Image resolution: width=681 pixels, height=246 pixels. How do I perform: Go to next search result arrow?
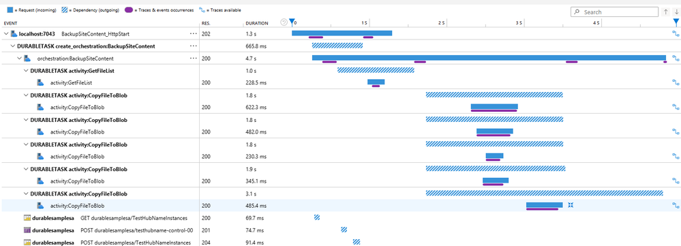click(x=676, y=12)
